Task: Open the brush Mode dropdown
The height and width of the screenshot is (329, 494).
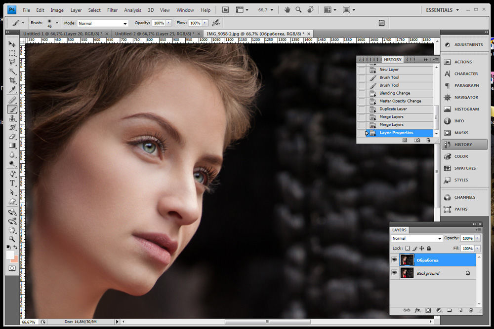Action: click(x=102, y=23)
